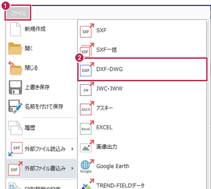Click the floppy-with-pen icon for 名前を付けて保存

15,107
